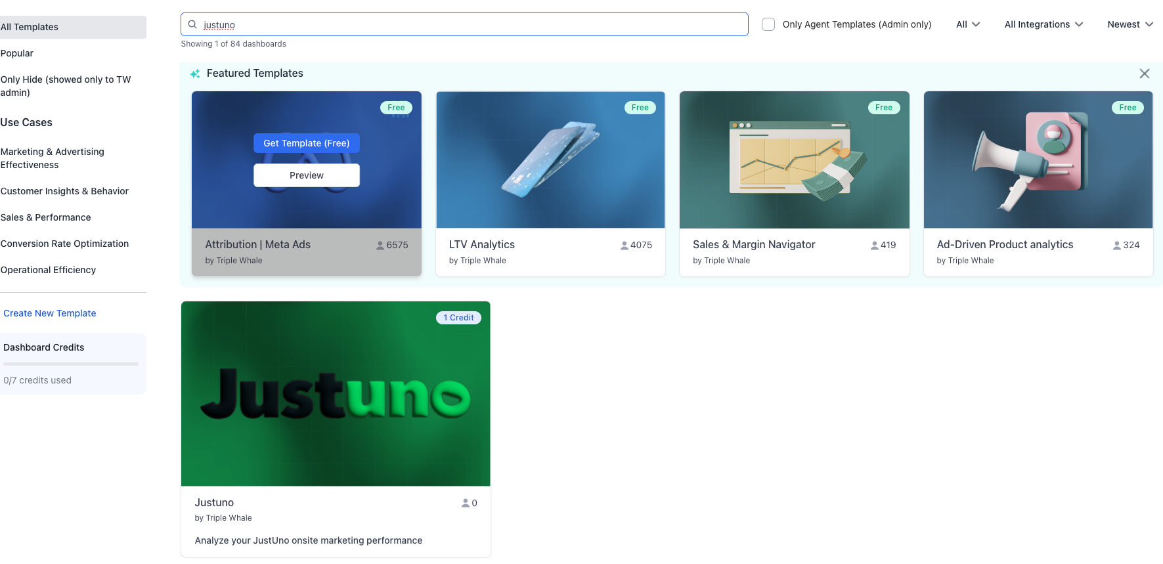Click the Justuno template thumbnail
This screenshot has height=564, width=1163.
(336, 394)
